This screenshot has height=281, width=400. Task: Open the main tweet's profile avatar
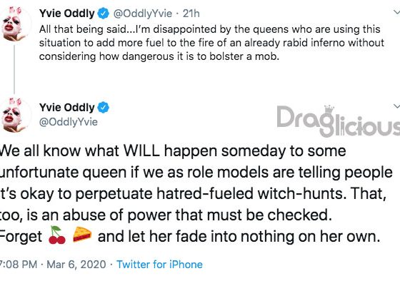16,115
